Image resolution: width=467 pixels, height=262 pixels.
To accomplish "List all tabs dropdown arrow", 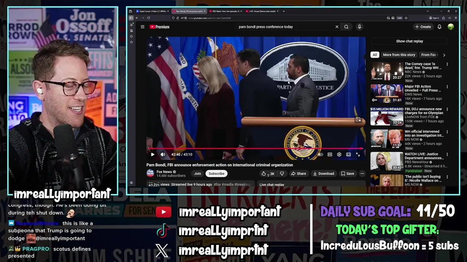I will [428, 11].
